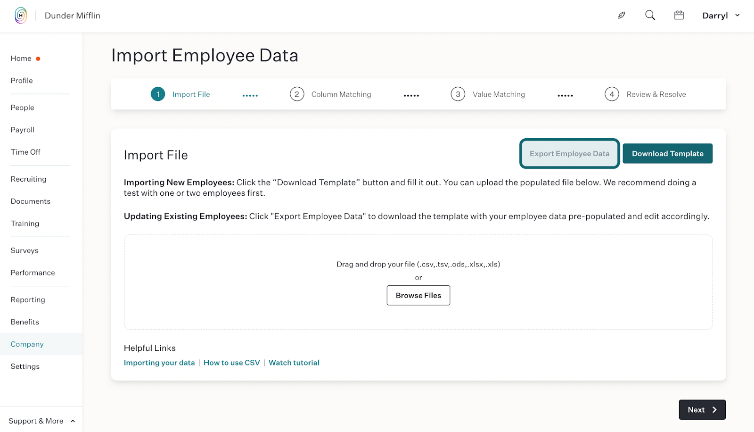The width and height of the screenshot is (754, 432).
Task: Open Performance section
Action: [x=33, y=273]
